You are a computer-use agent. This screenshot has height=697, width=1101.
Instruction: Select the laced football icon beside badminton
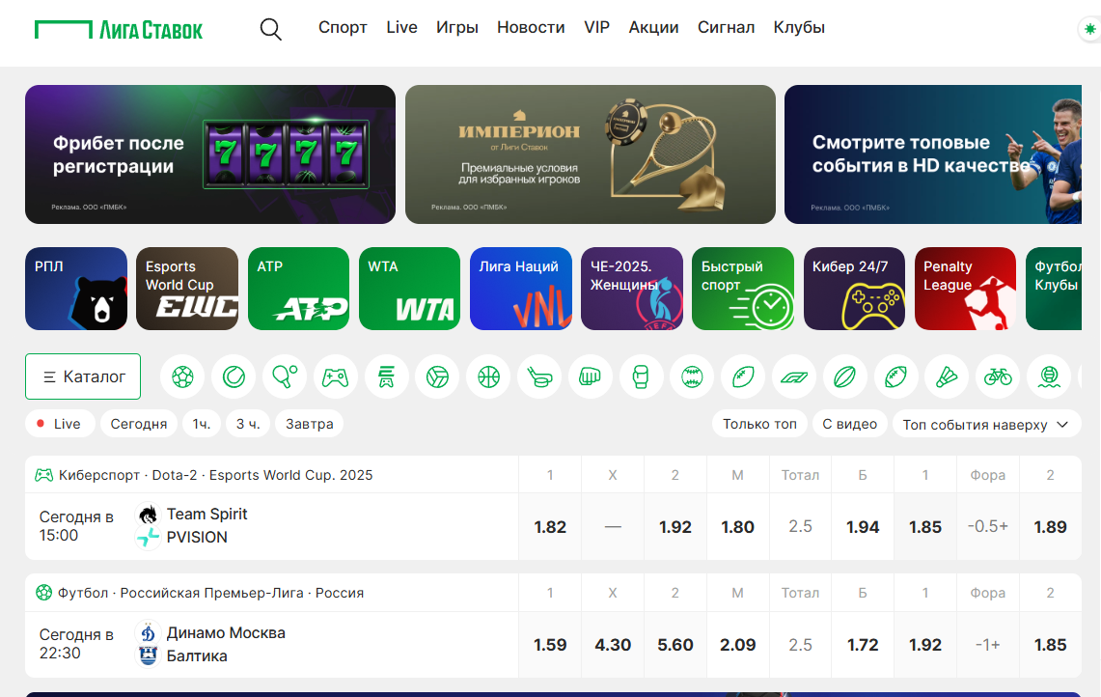(895, 377)
